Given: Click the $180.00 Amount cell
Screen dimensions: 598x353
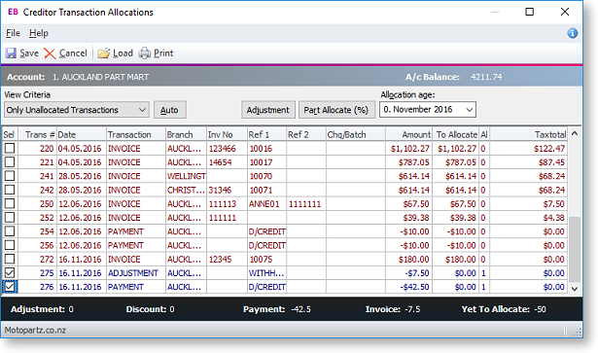Looking at the screenshot, I should (x=408, y=260).
